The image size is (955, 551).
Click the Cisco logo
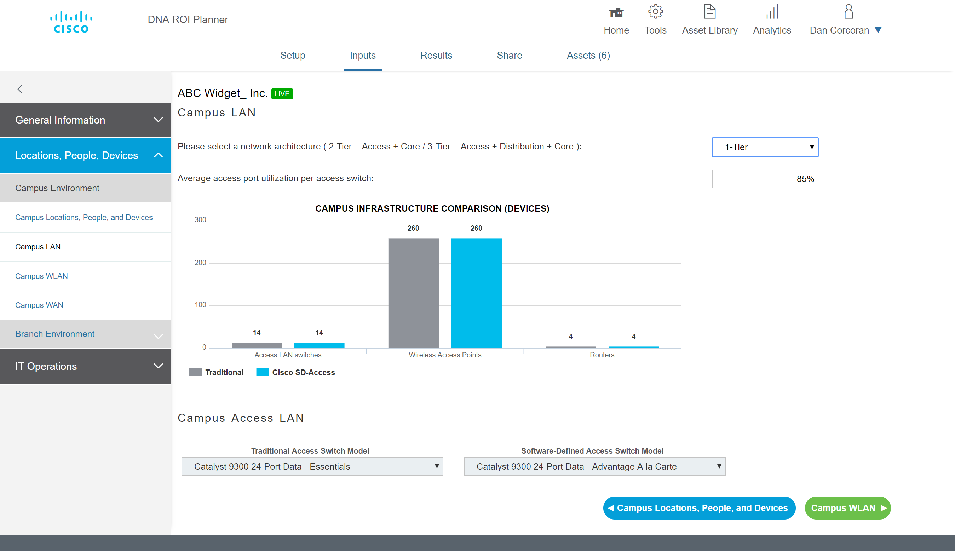tap(71, 22)
